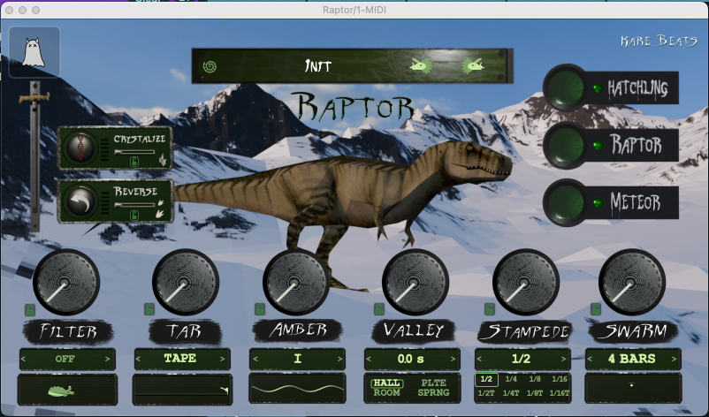Click the Stampede knob
709x417 pixels.
526,283
